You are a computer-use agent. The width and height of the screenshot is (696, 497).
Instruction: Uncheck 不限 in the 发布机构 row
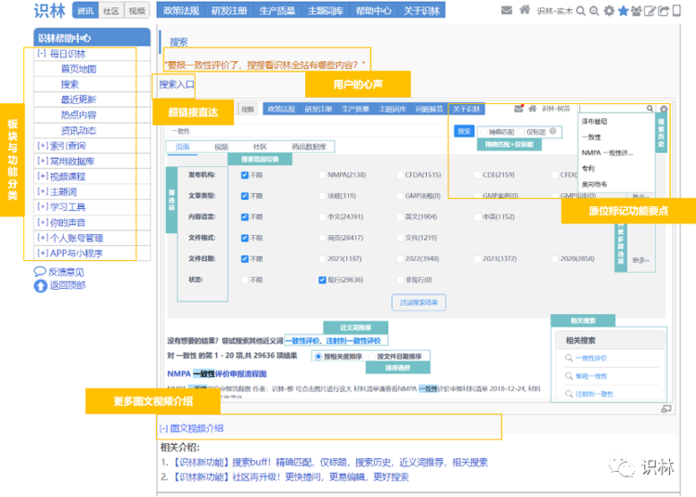245,175
